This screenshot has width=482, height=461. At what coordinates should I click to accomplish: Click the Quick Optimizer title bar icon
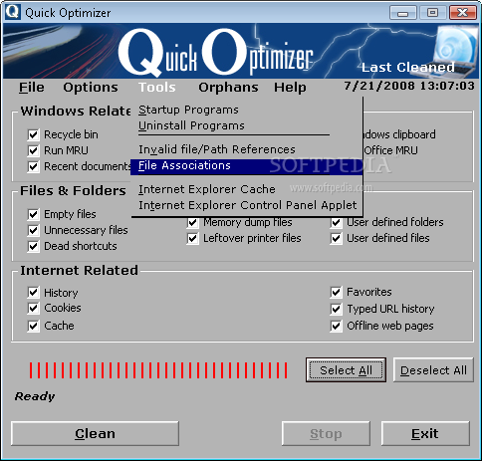click(x=13, y=12)
